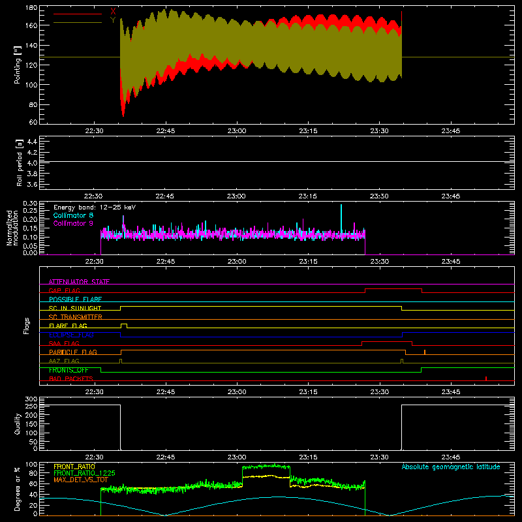Click the POSSIBLE_FLARE flag label
Viewport: 522px width, 522px height.
(x=75, y=299)
